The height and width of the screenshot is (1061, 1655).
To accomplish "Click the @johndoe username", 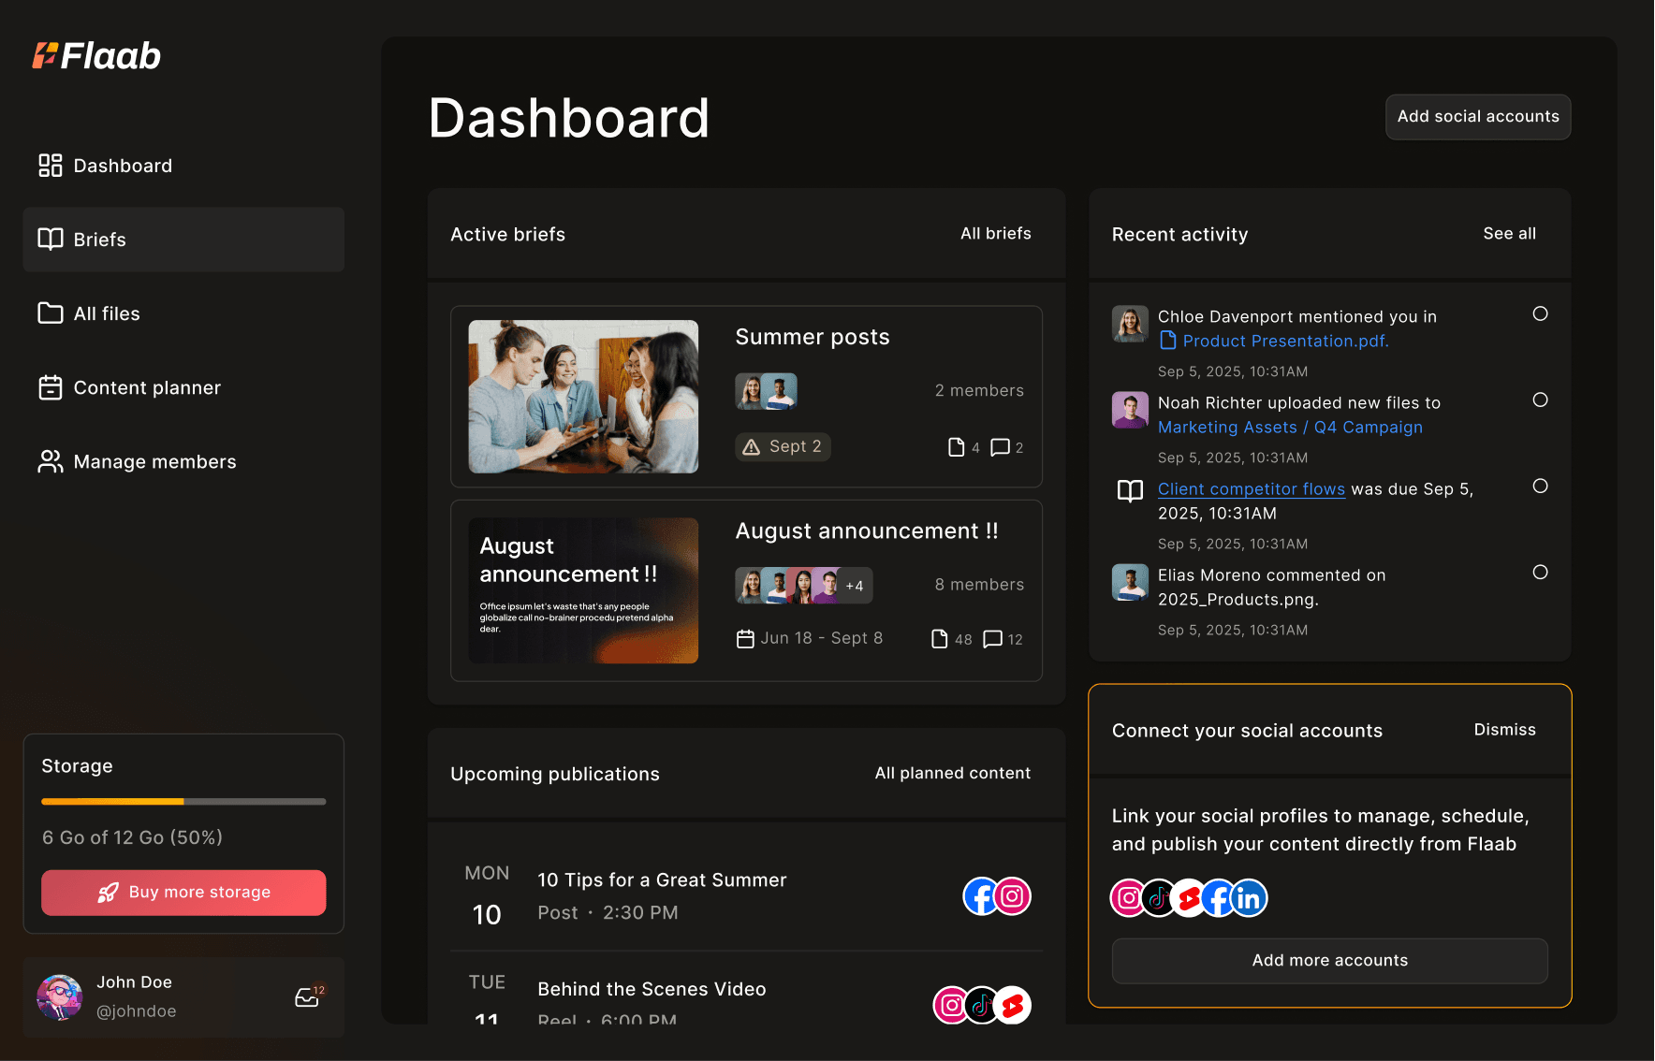I will pos(137,1011).
